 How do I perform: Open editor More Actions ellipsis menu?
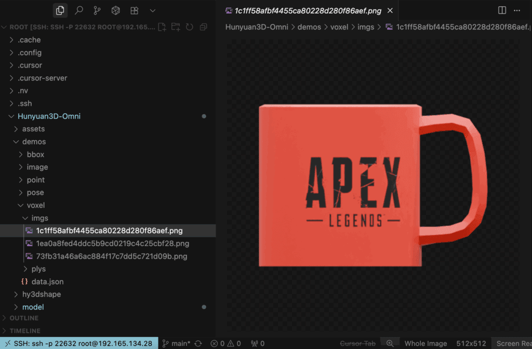[x=516, y=10]
